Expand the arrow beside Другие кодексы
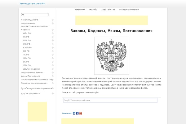Viewport: 186px width, 124px height. click(x=53, y=69)
